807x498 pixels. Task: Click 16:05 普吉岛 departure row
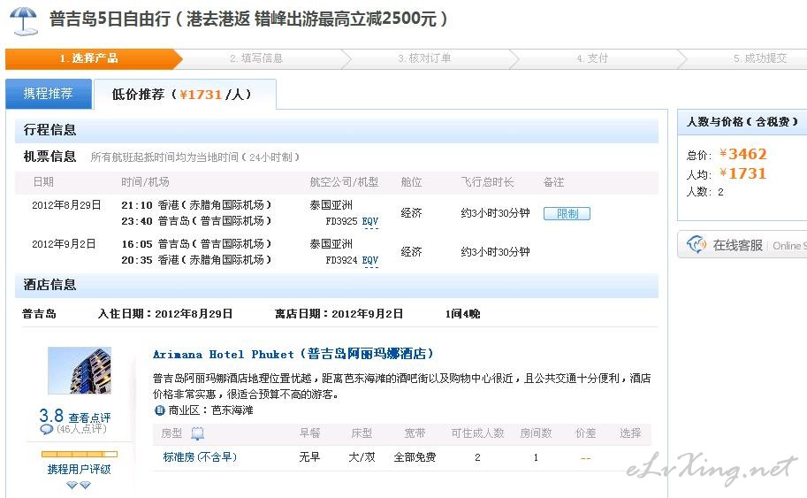click(x=196, y=244)
